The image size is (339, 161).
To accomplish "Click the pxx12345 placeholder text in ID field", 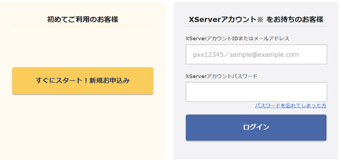I will tap(208, 55).
